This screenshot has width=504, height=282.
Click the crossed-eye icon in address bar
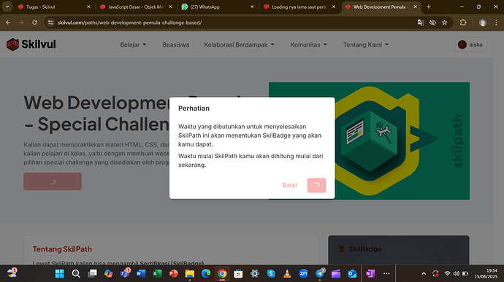coord(432,23)
